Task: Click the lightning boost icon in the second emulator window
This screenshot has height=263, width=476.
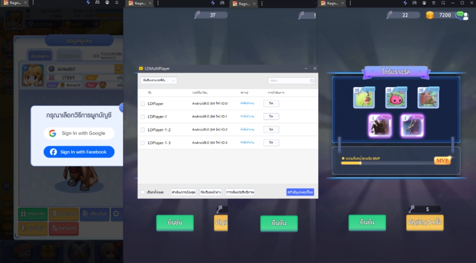Action: [x=213, y=3]
